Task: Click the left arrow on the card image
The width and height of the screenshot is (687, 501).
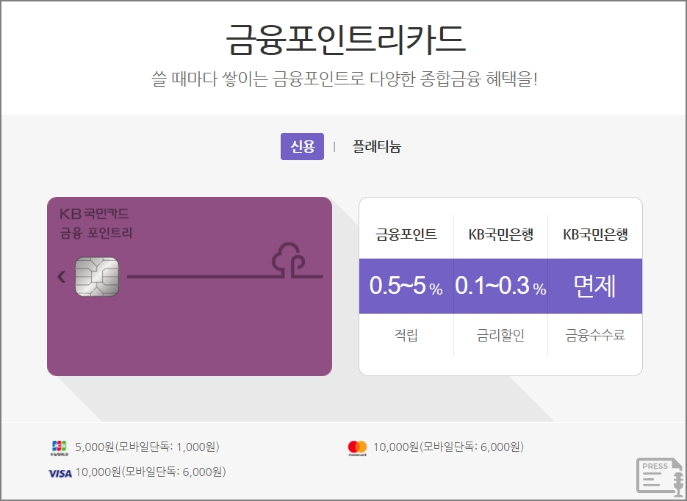Action: (x=61, y=277)
